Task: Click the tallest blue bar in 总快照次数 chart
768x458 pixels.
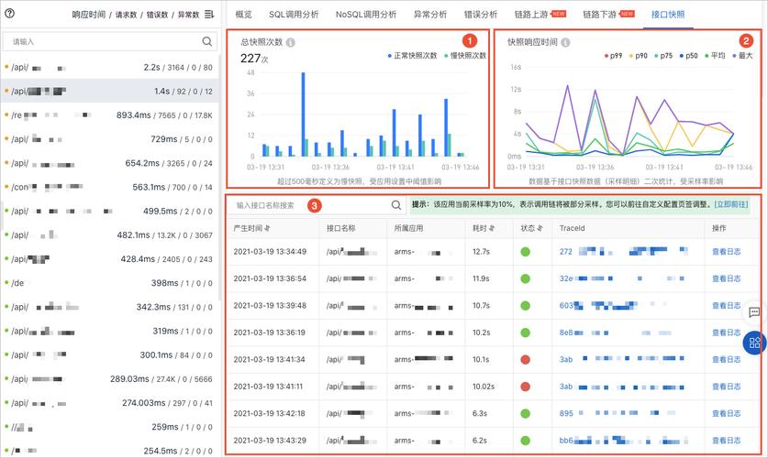Action: click(303, 114)
